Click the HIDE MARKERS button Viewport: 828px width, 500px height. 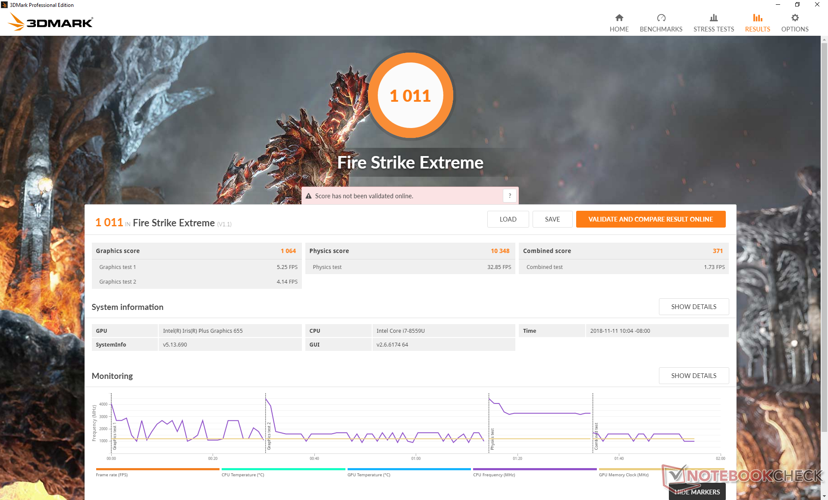697,492
